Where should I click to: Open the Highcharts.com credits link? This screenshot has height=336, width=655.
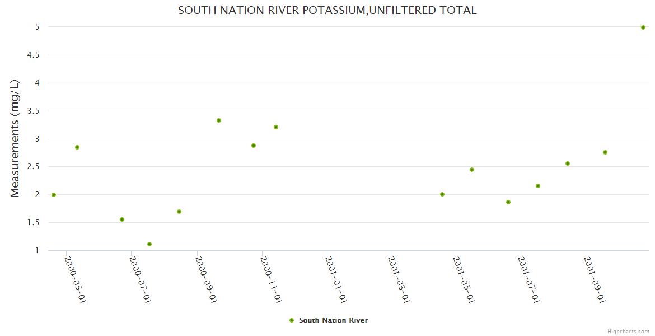(628, 332)
